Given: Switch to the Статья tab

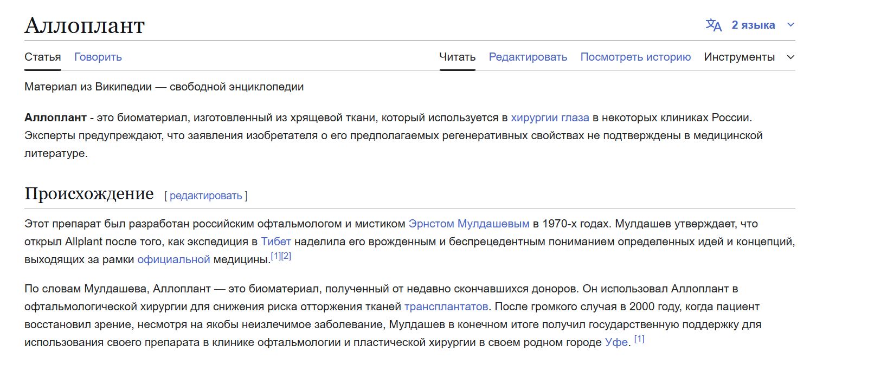Looking at the screenshot, I should point(43,57).
